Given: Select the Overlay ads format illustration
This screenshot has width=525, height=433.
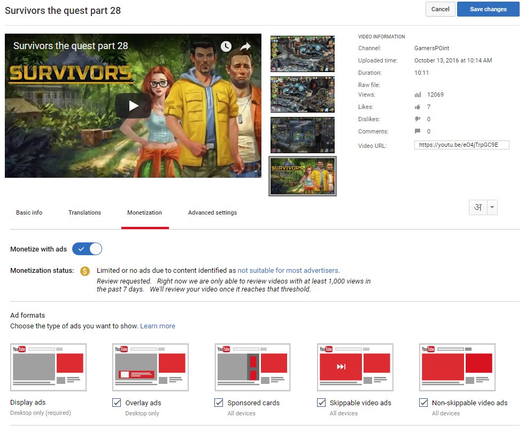Looking at the screenshot, I should (150, 367).
